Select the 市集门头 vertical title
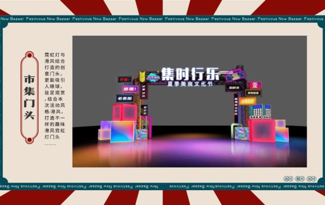The image size is (325, 205). pos(30,98)
